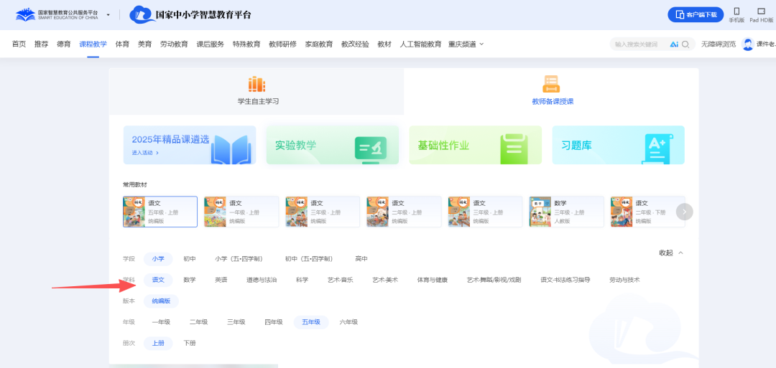Select 四年级 grade filter
776x368 pixels.
point(274,322)
